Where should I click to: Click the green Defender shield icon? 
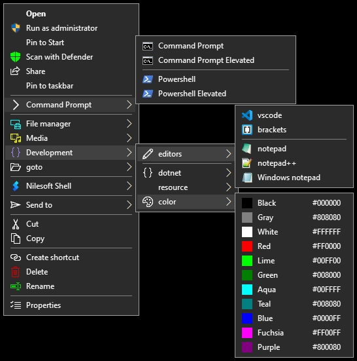pyautogui.click(x=16, y=57)
